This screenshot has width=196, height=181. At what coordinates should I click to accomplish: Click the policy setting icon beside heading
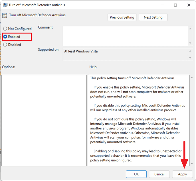coord(5,16)
